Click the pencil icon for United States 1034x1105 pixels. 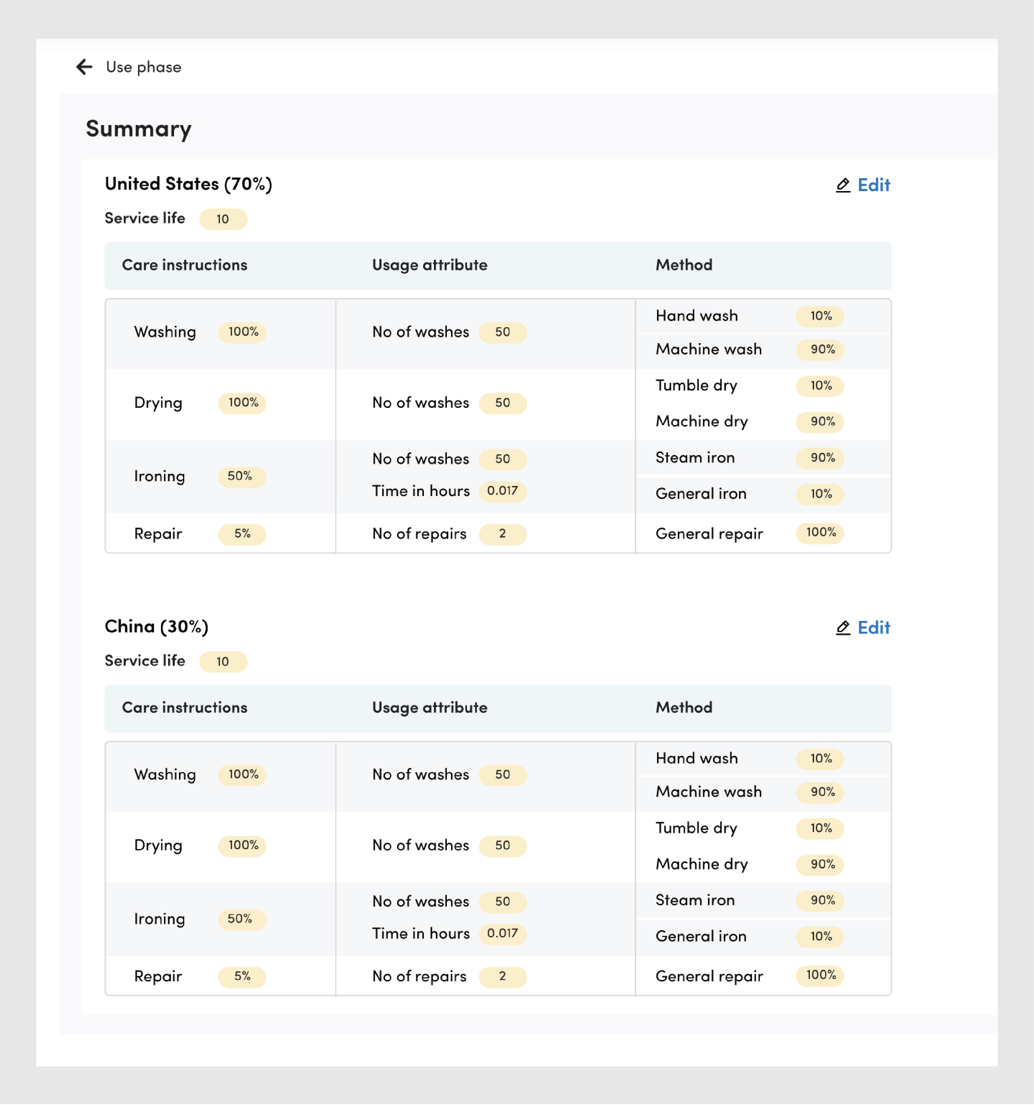[x=843, y=185]
